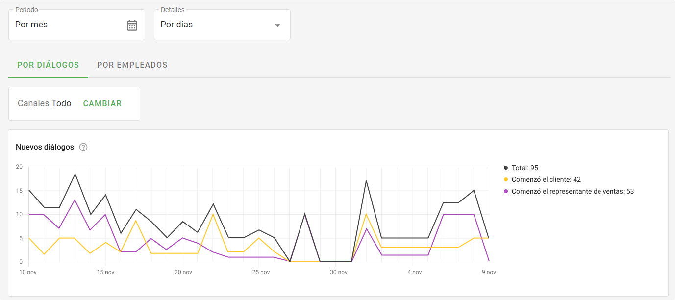Screen dimensions: 675x300
Task: Click the help question mark beside Nuevos diálogos
Action: [83, 147]
